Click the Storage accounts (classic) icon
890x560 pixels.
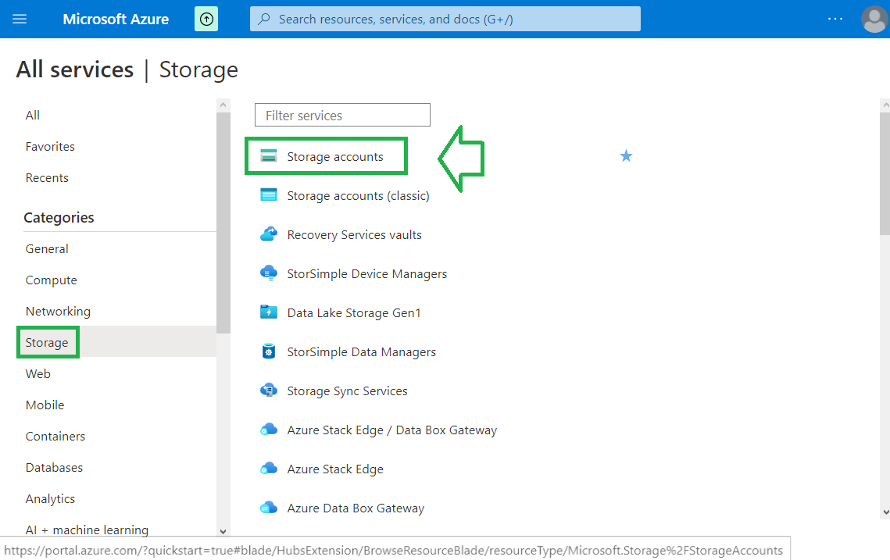click(x=269, y=195)
